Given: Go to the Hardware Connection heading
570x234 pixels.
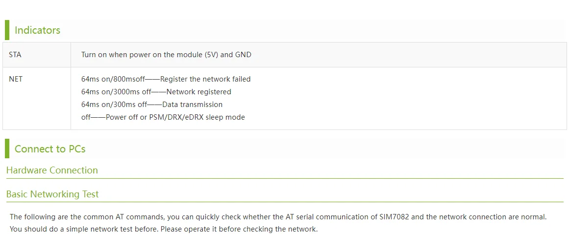Looking at the screenshot, I should pos(52,170).
